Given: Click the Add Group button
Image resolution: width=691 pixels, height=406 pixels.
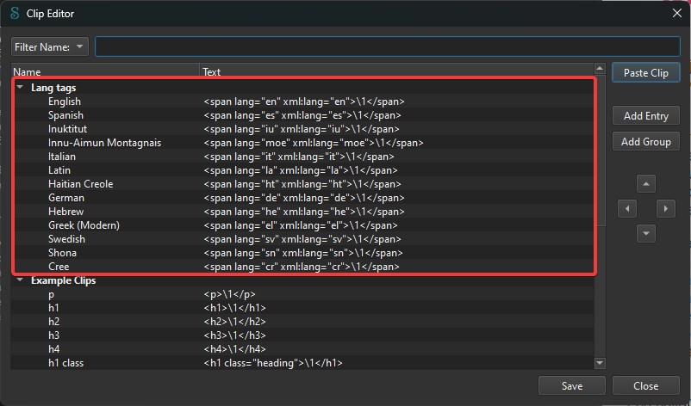Looking at the screenshot, I should [645, 142].
